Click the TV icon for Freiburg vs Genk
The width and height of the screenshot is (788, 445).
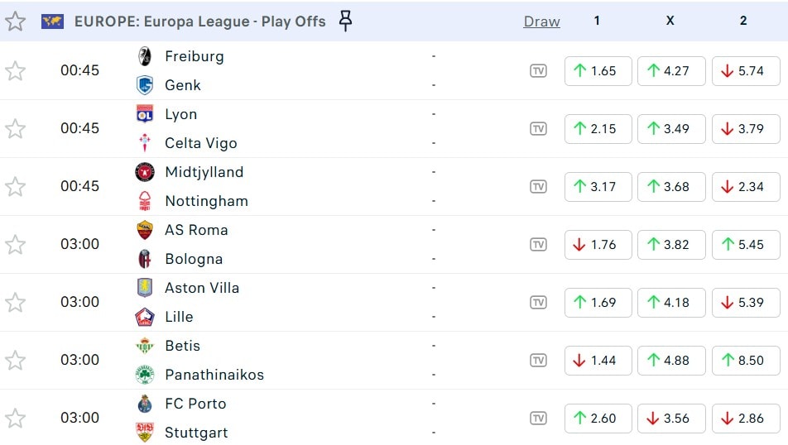538,71
